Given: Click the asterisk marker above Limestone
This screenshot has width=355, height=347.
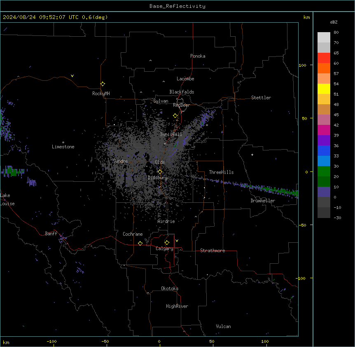Looking at the screenshot, I should pos(63,143).
